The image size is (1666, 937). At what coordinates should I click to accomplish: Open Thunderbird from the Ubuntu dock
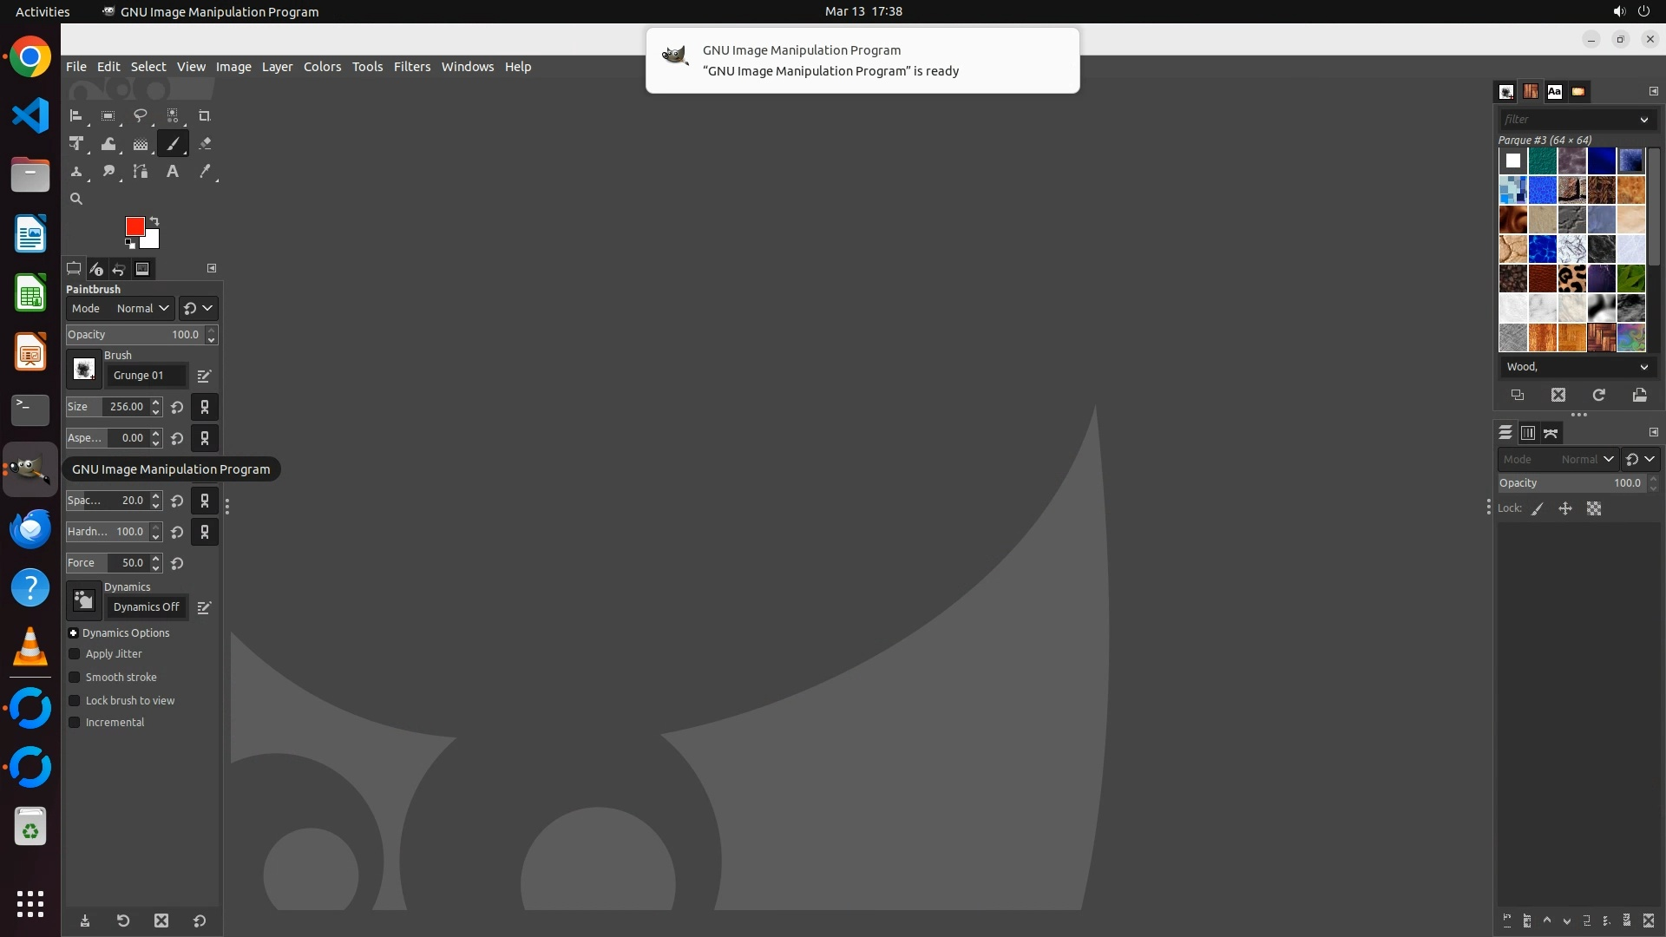point(30,528)
